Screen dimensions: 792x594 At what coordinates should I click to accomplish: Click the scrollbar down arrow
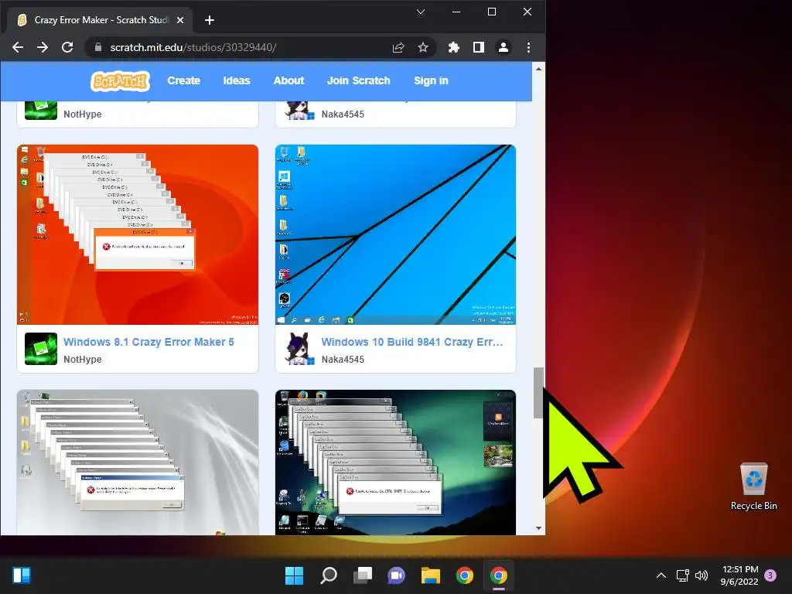click(x=538, y=528)
